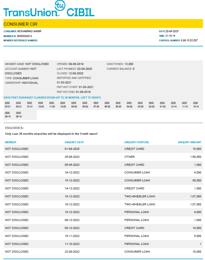This screenshot has height=260, width=205.
Task: Click the enquiry purpose OTHER
Action: (x=130, y=157)
